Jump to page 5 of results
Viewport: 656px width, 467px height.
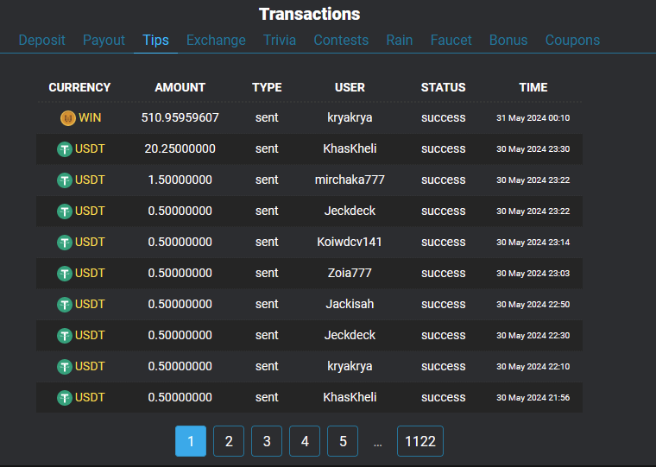coord(343,441)
